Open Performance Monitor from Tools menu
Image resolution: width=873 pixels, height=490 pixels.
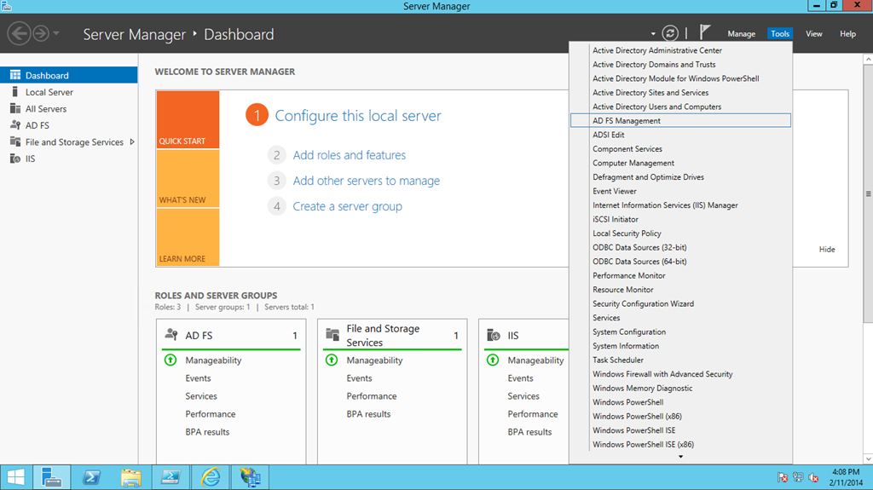pos(680,275)
